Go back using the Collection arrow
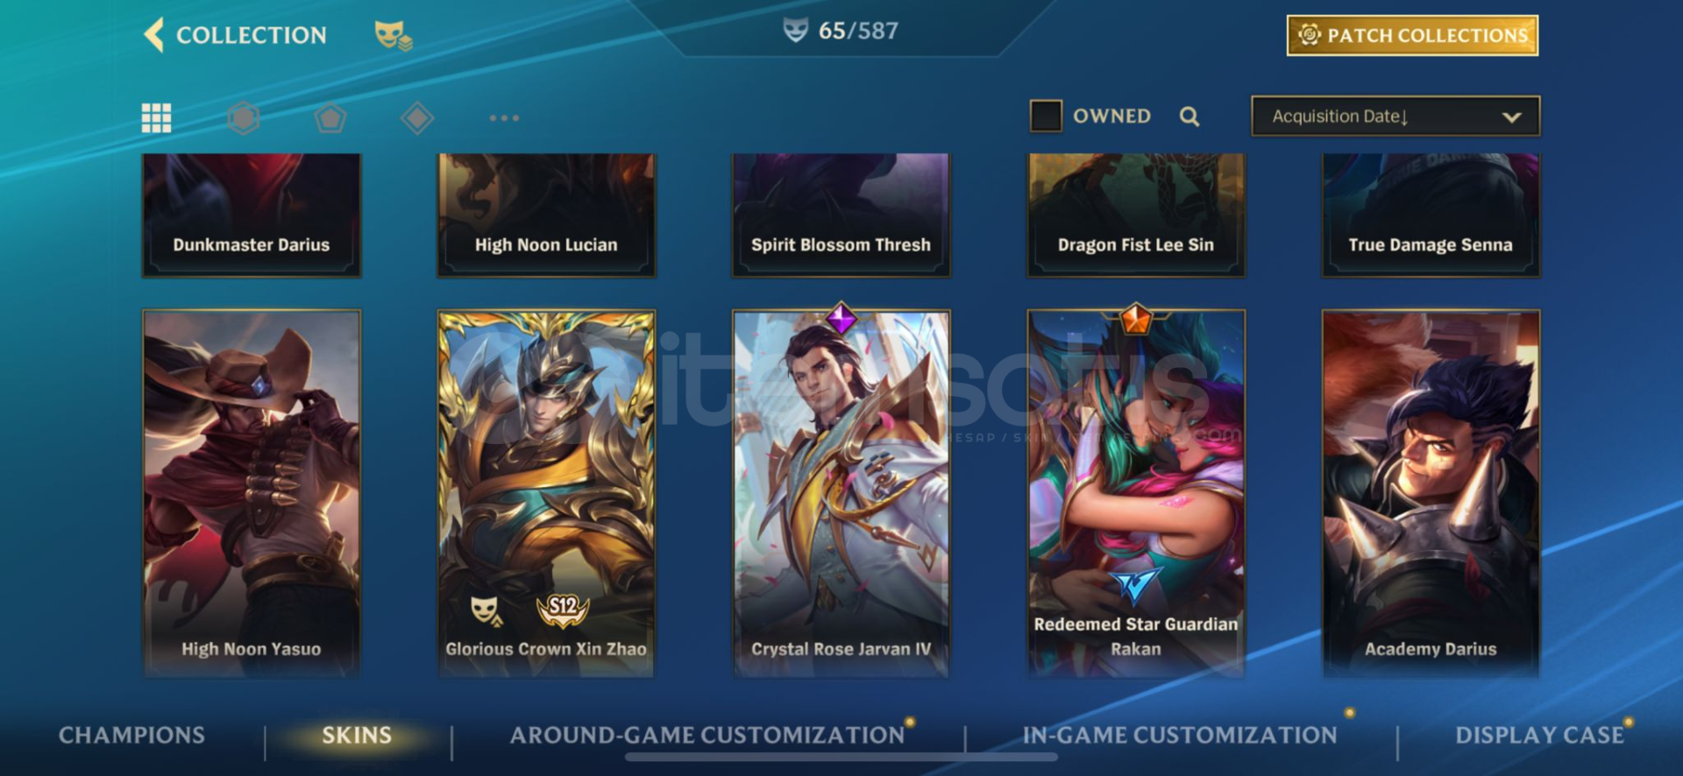1683x776 pixels. 154,35
